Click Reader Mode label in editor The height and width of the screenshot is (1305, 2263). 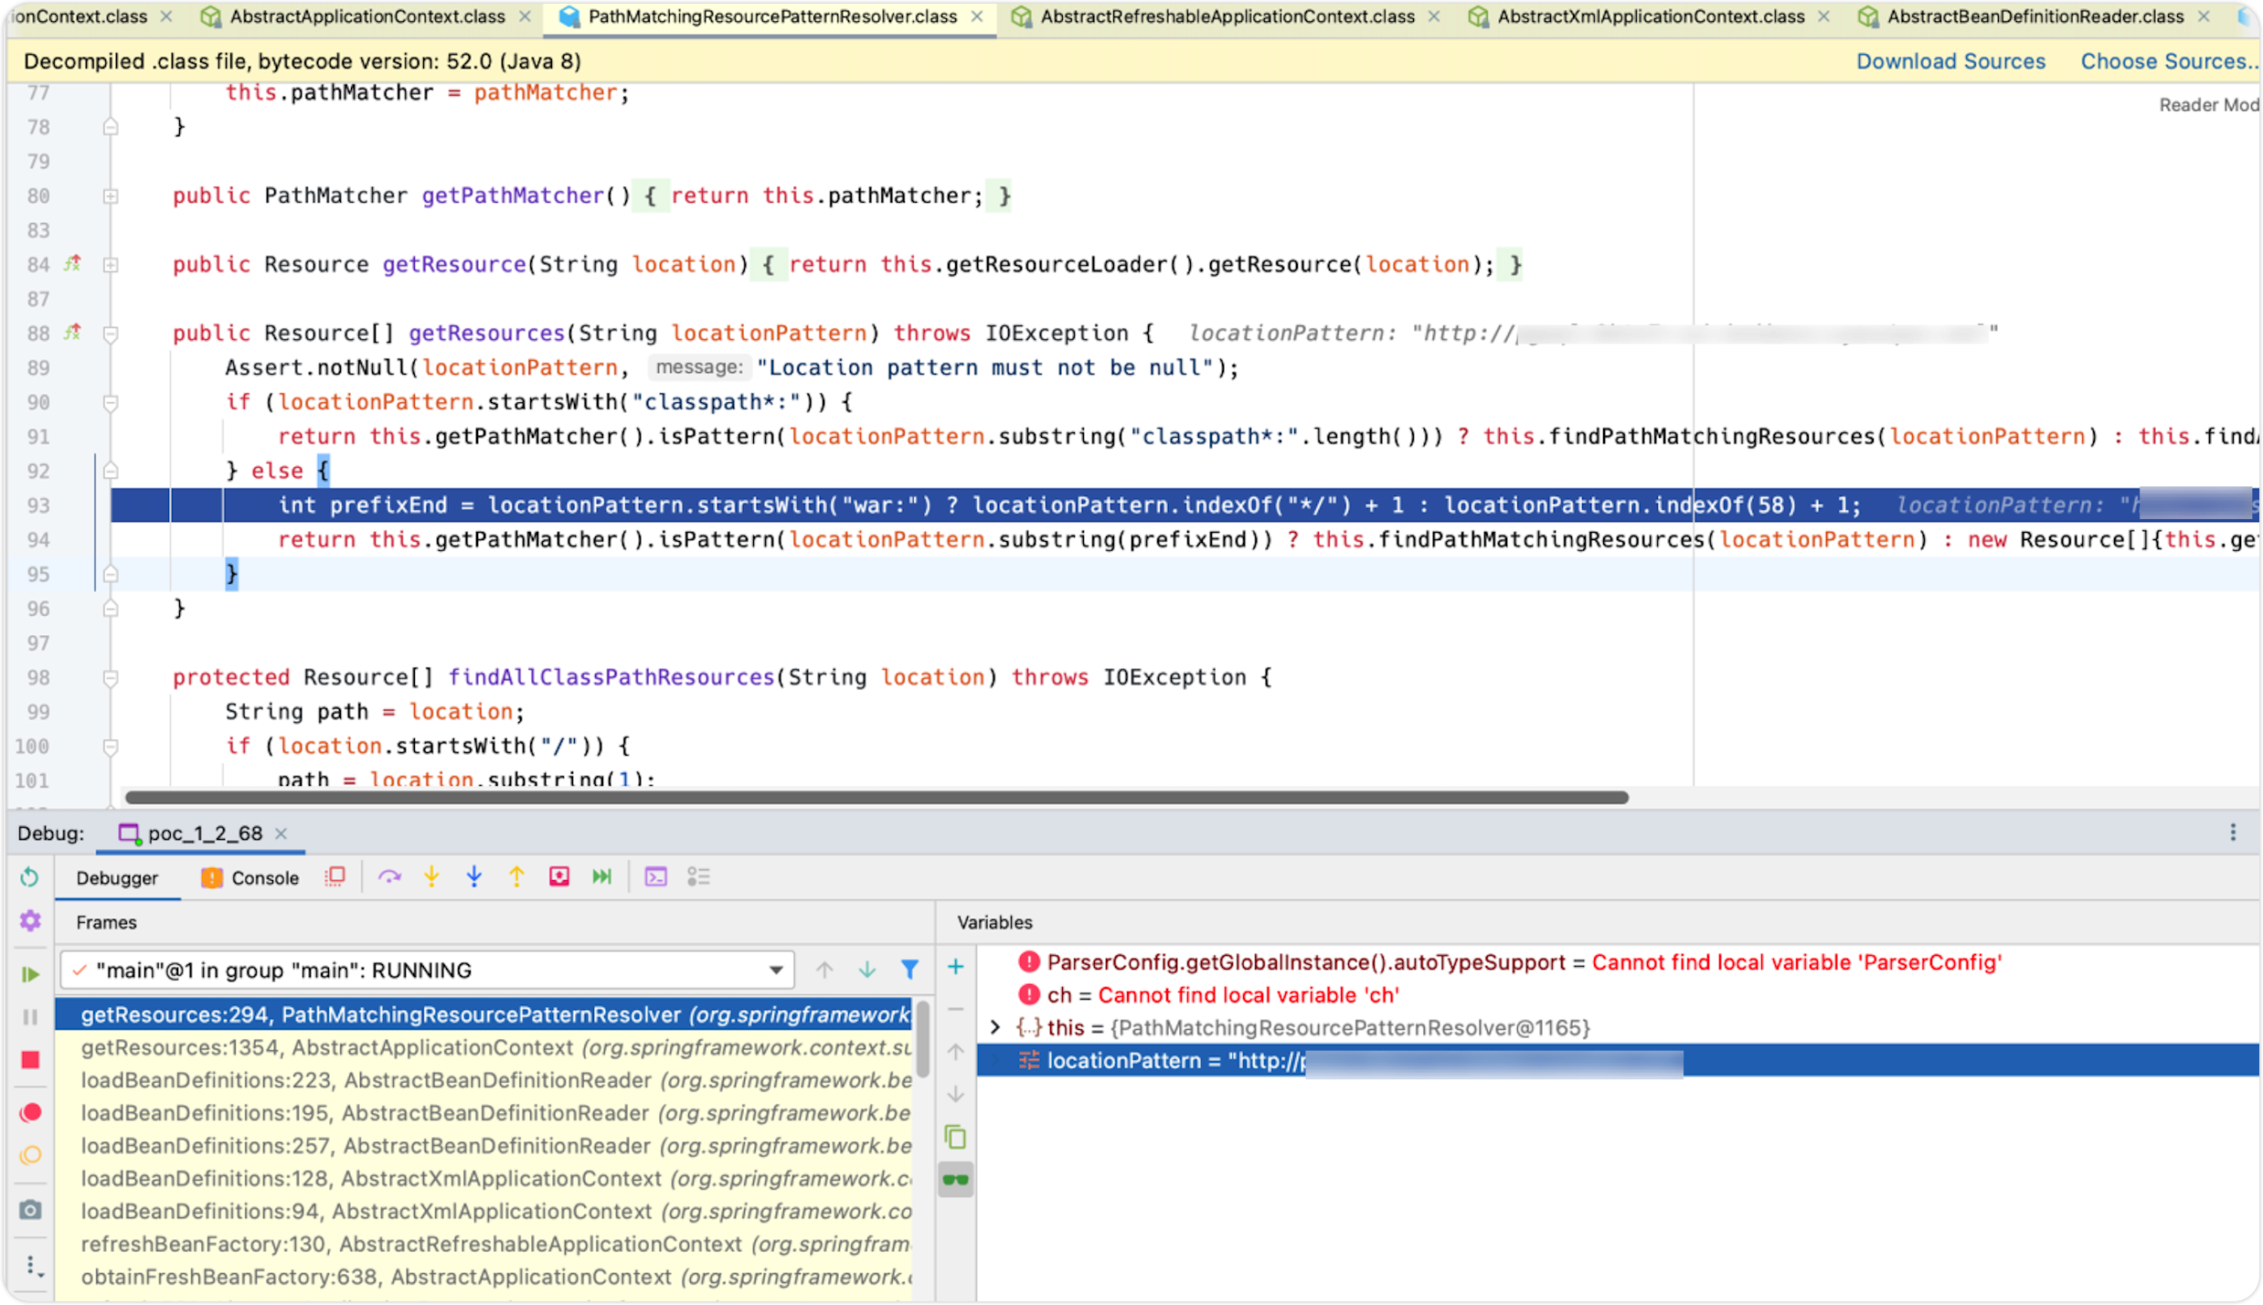2208,105
